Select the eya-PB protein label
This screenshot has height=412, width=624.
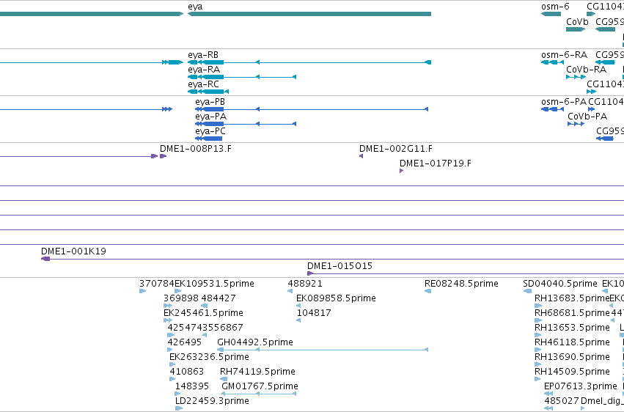click(x=210, y=102)
